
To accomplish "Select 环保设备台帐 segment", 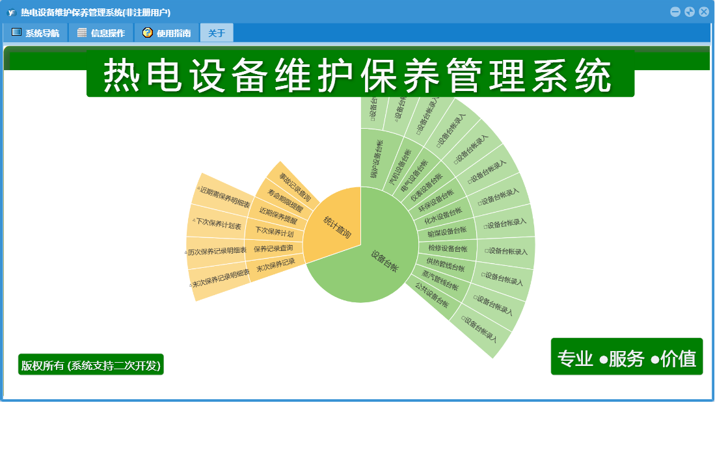I will (436, 200).
